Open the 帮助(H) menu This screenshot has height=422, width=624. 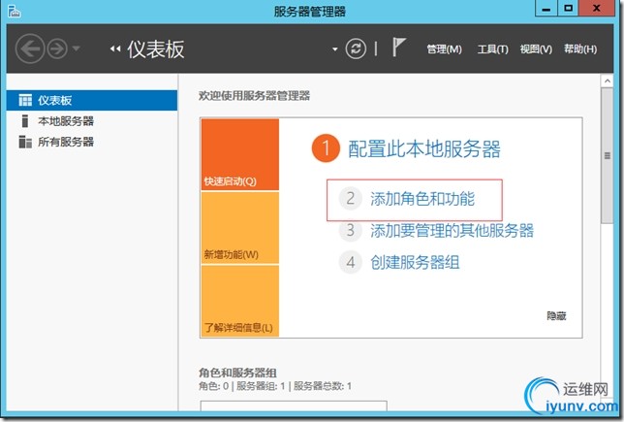(580, 49)
